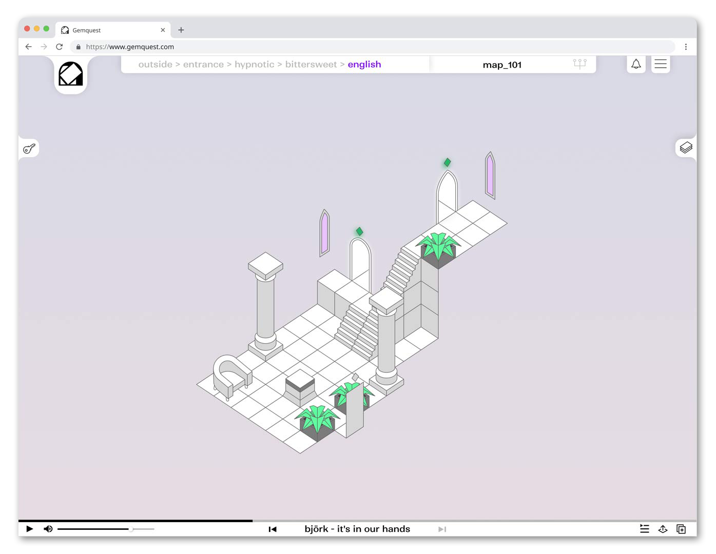716x554 pixels.
Task: Skip to the next track
Action: pyautogui.click(x=442, y=529)
